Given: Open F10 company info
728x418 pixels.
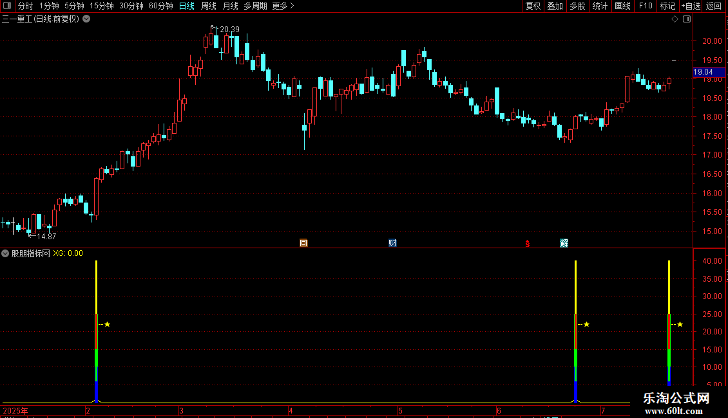Looking at the screenshot, I should 646,6.
